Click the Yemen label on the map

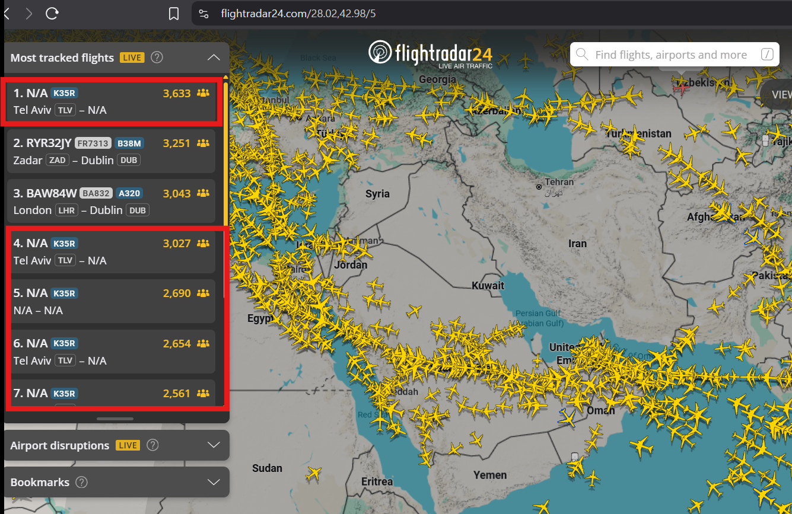click(x=490, y=475)
